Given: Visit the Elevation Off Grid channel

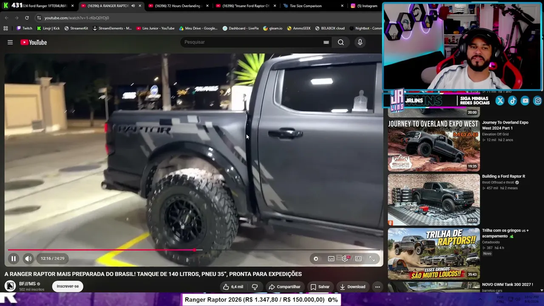Looking at the screenshot, I should coord(495,134).
